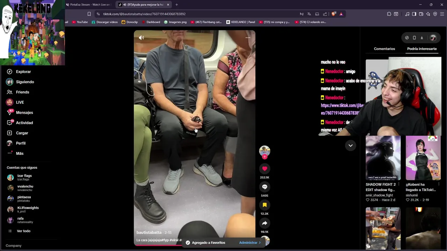The width and height of the screenshot is (447, 251).
Task: Open the pintaesa followed account
Action: point(24,199)
